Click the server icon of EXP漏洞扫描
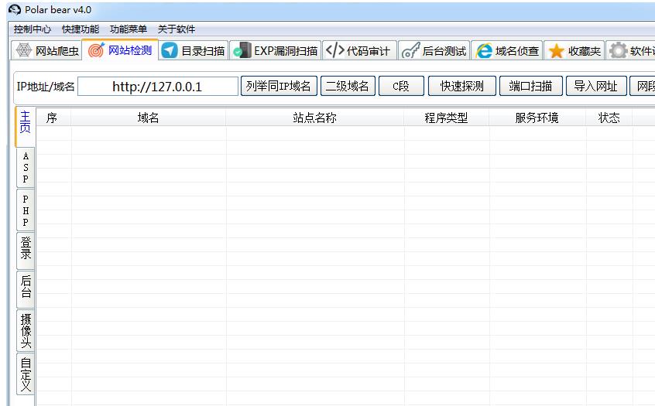 [242, 51]
